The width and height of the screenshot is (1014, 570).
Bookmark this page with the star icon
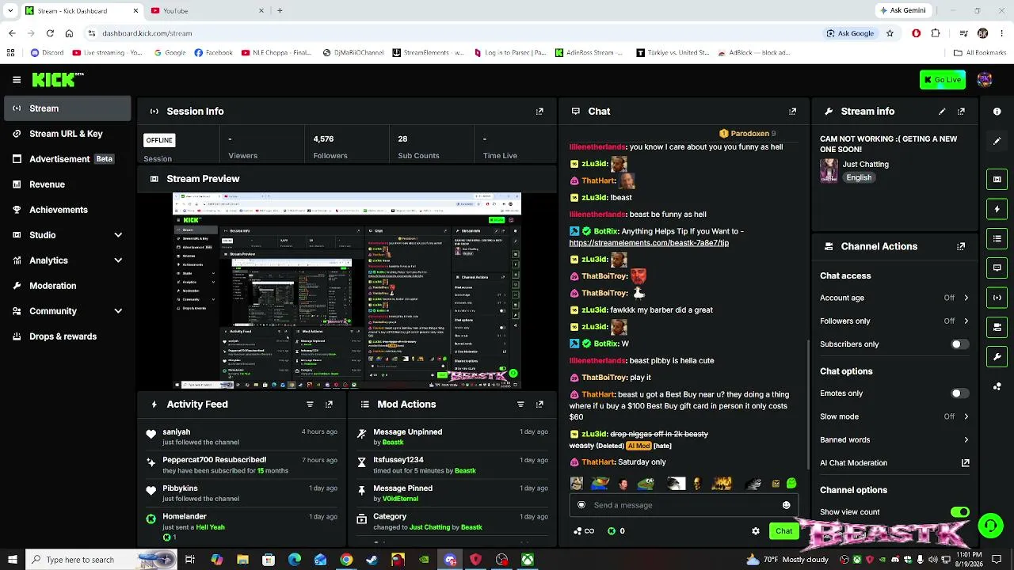(890, 33)
